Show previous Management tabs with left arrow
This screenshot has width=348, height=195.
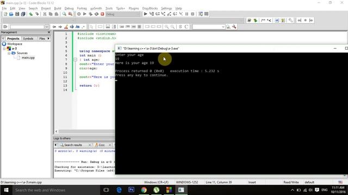(3, 38)
